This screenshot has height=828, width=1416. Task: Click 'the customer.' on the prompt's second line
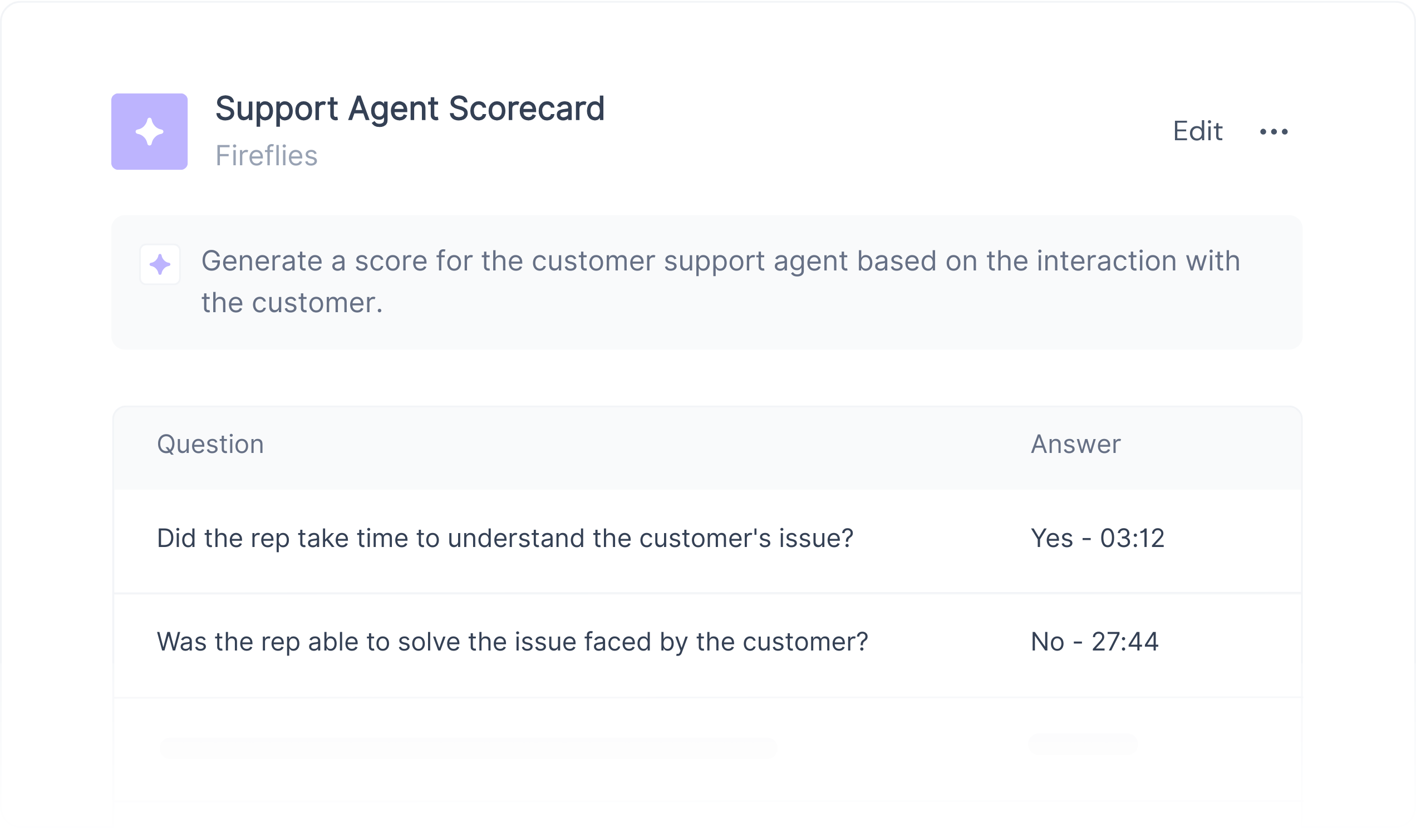(292, 303)
